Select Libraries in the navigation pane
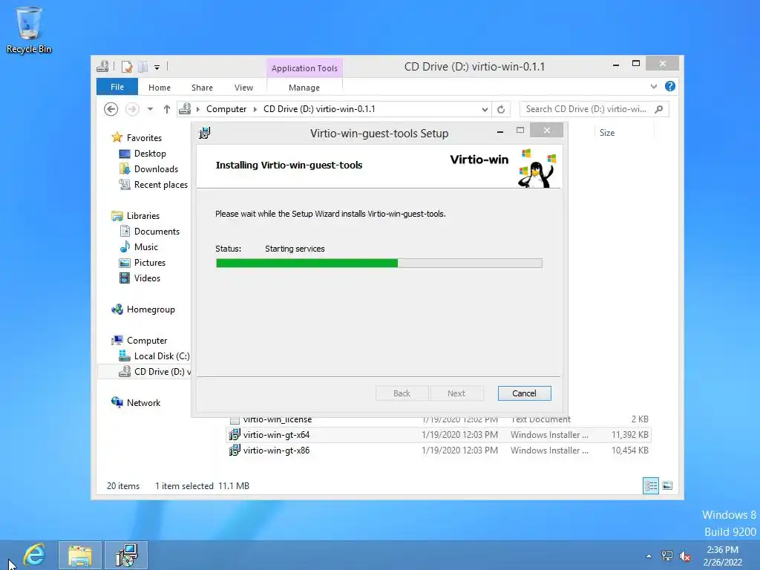 (x=143, y=216)
